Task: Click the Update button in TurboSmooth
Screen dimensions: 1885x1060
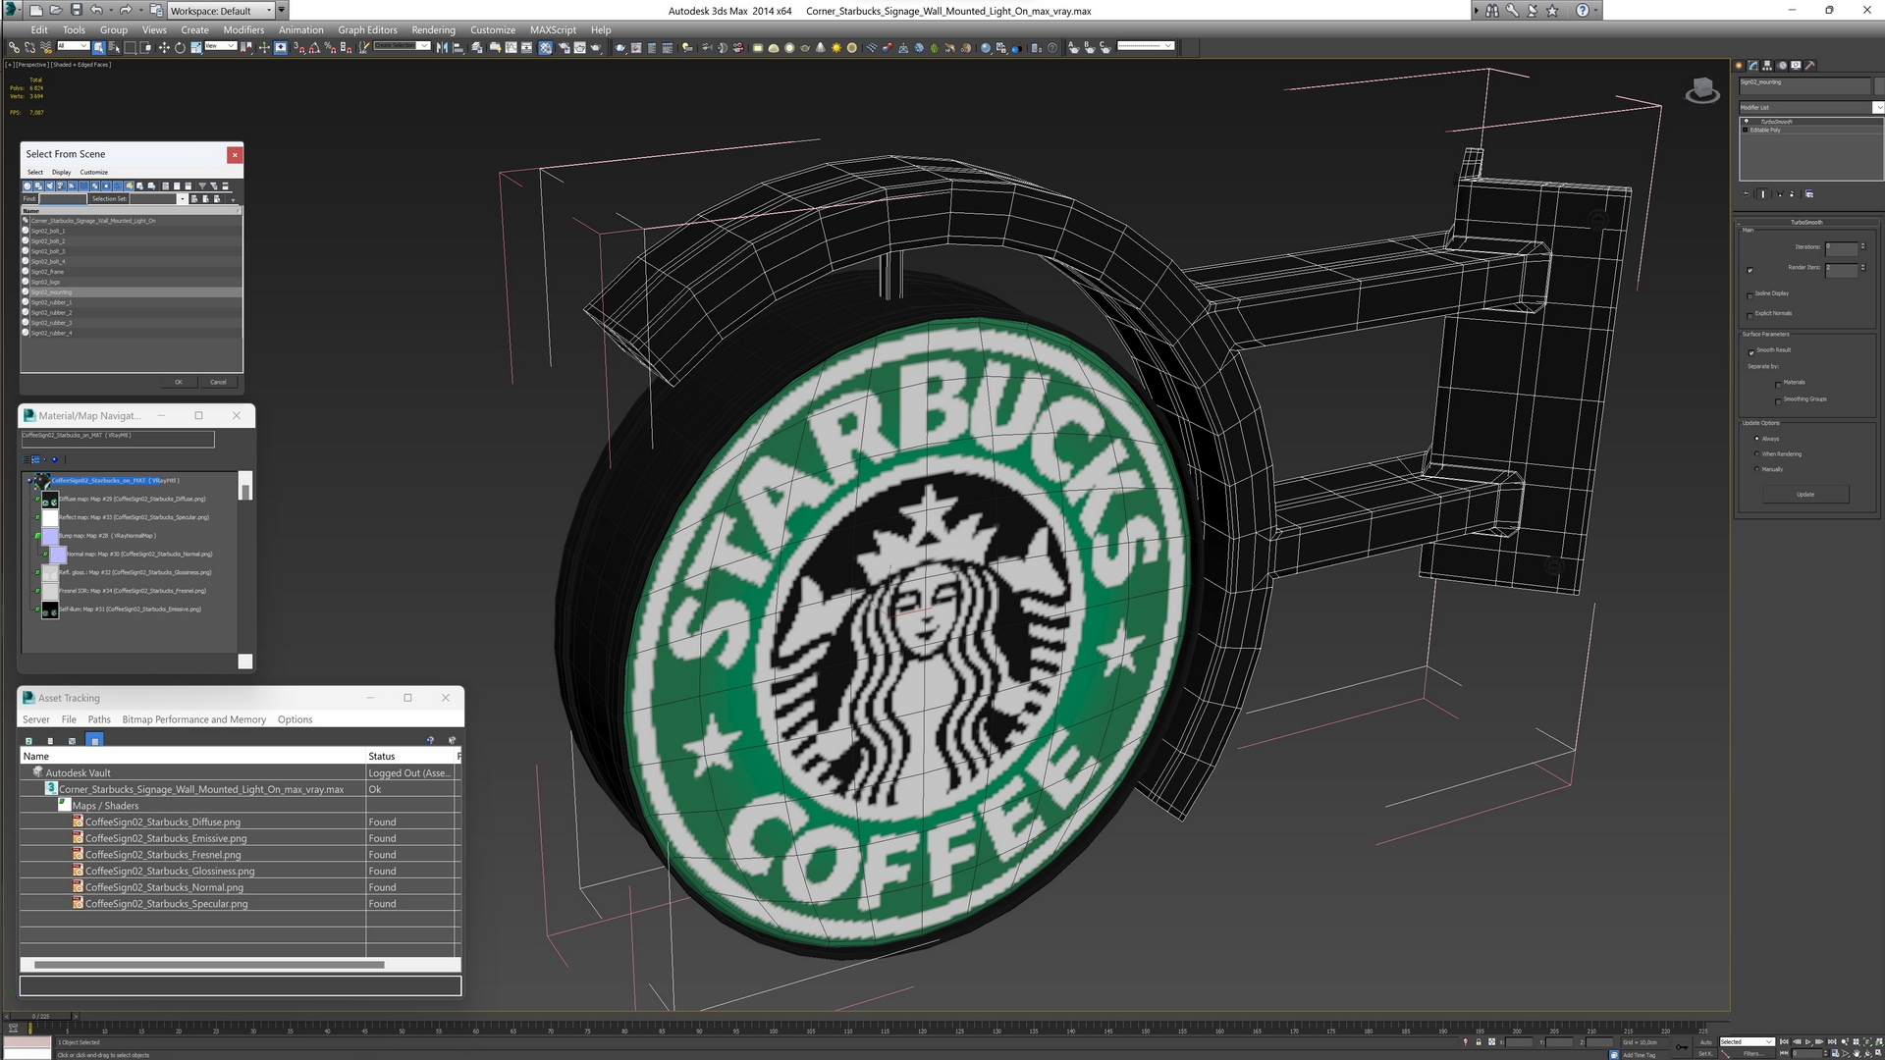Action: [x=1805, y=495]
